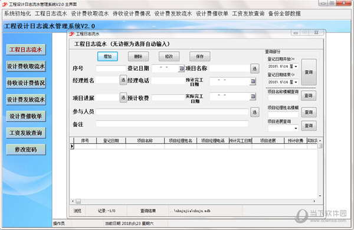Click the 选 button beside 项目进展
Image resolution: width=354 pixels, height=230 pixels.
tap(123, 97)
